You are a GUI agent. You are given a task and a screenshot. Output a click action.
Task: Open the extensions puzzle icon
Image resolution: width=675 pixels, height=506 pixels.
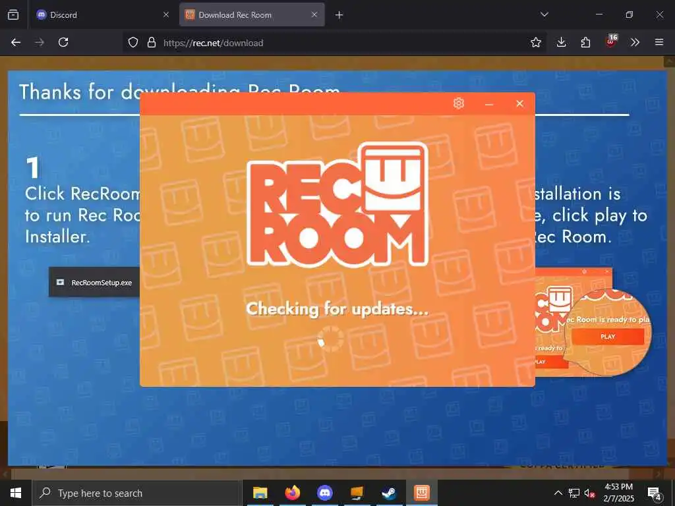[x=585, y=42]
